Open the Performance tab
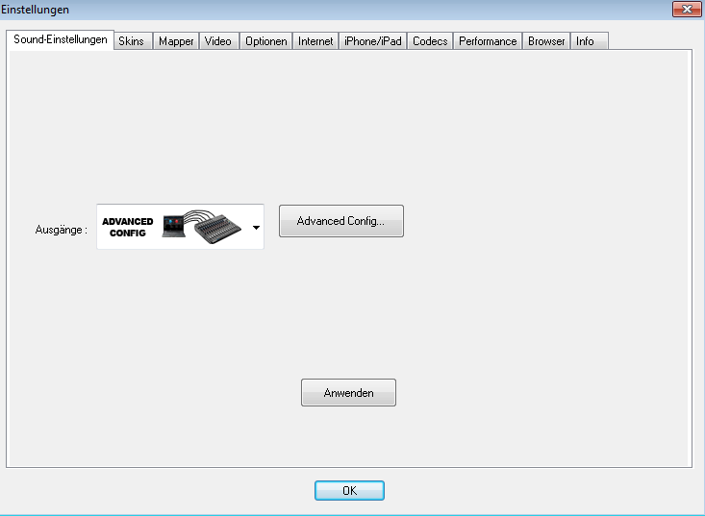The width and height of the screenshot is (705, 516). click(x=488, y=41)
